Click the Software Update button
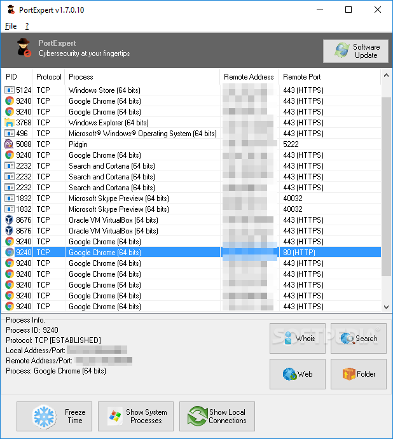393x439 pixels. click(x=355, y=51)
